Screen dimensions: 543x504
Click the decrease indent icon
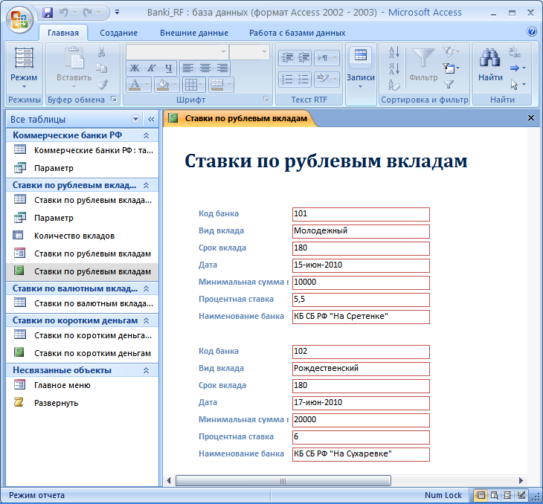(x=287, y=57)
